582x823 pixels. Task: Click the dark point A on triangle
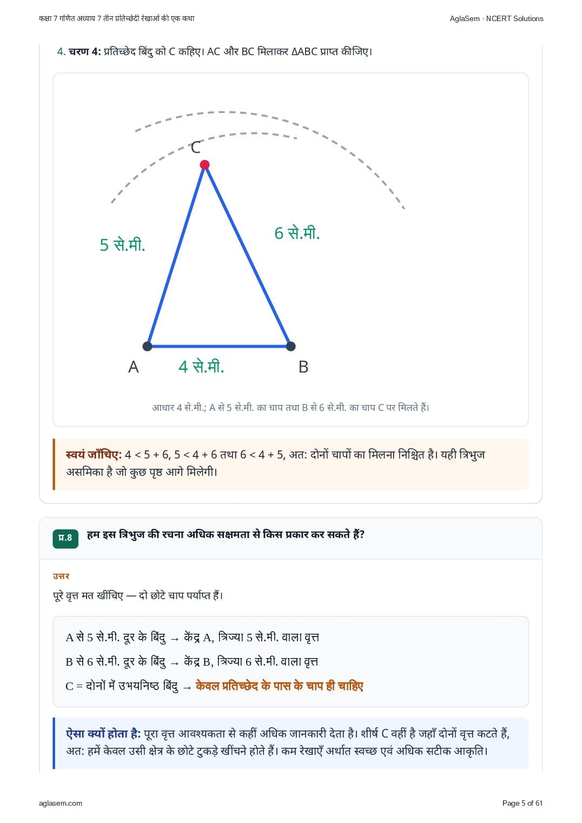coord(147,346)
